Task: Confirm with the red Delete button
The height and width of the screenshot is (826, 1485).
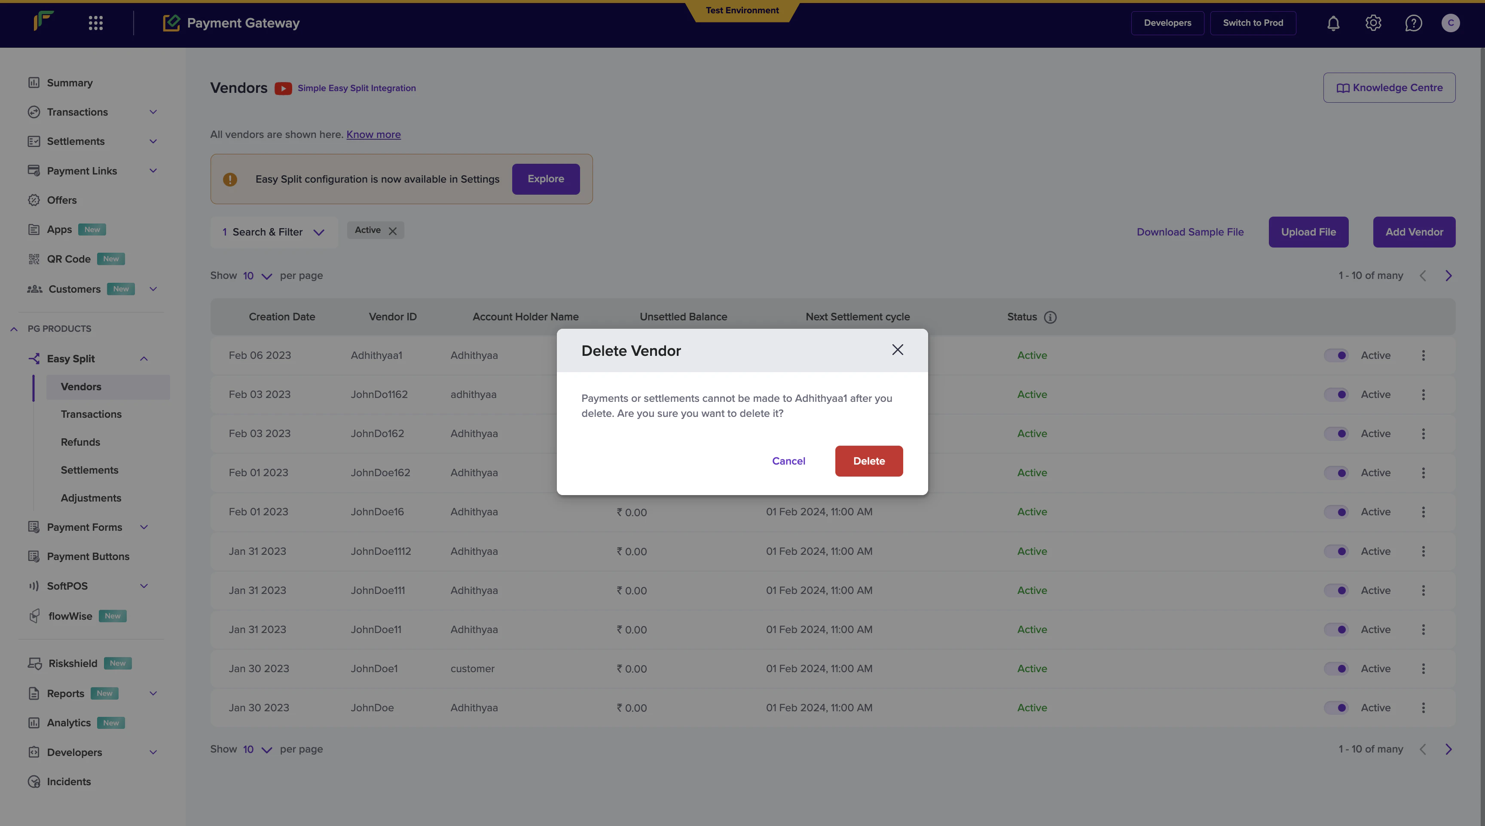Action: [869, 461]
